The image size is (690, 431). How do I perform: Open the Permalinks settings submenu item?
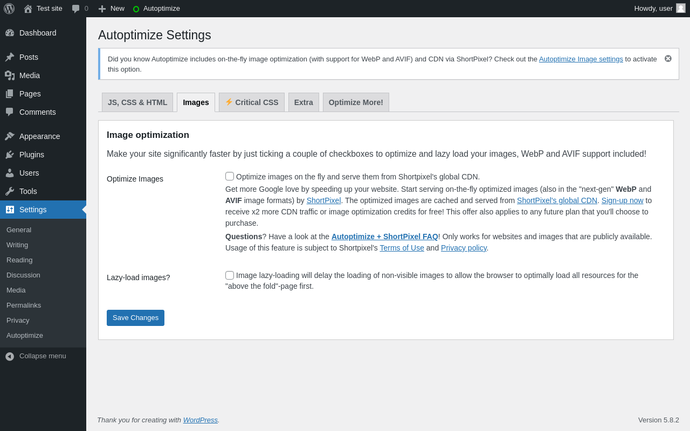24,305
